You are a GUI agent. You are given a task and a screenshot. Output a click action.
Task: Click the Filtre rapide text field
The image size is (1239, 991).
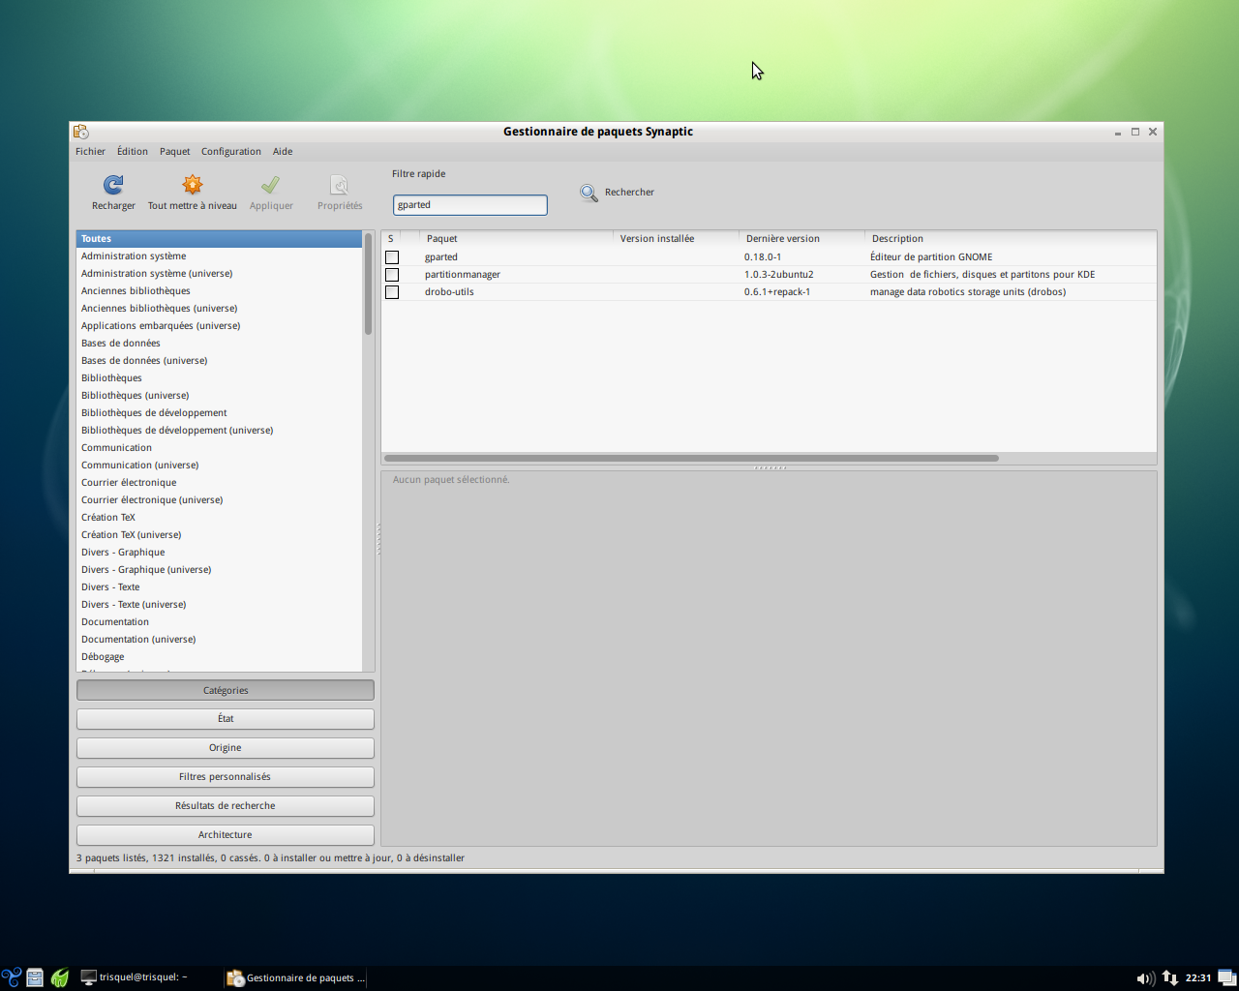pos(470,205)
